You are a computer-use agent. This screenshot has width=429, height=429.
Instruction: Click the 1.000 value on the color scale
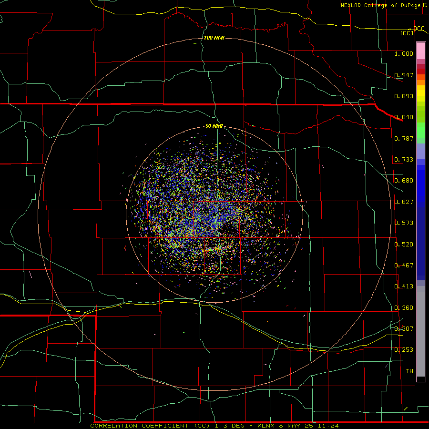tap(404, 53)
